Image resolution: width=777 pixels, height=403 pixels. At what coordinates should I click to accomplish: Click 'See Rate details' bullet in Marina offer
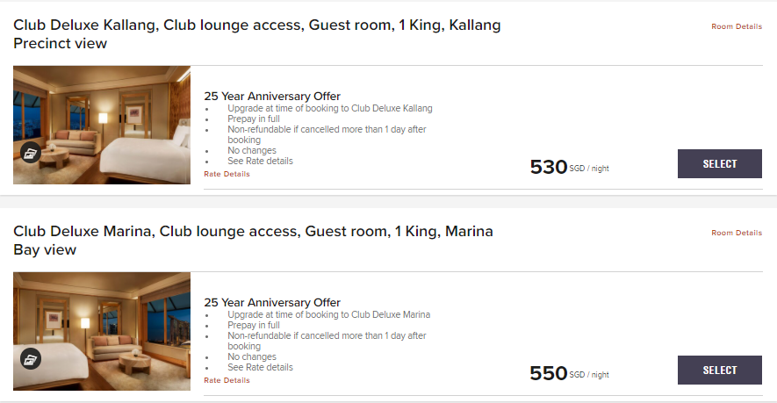click(260, 367)
